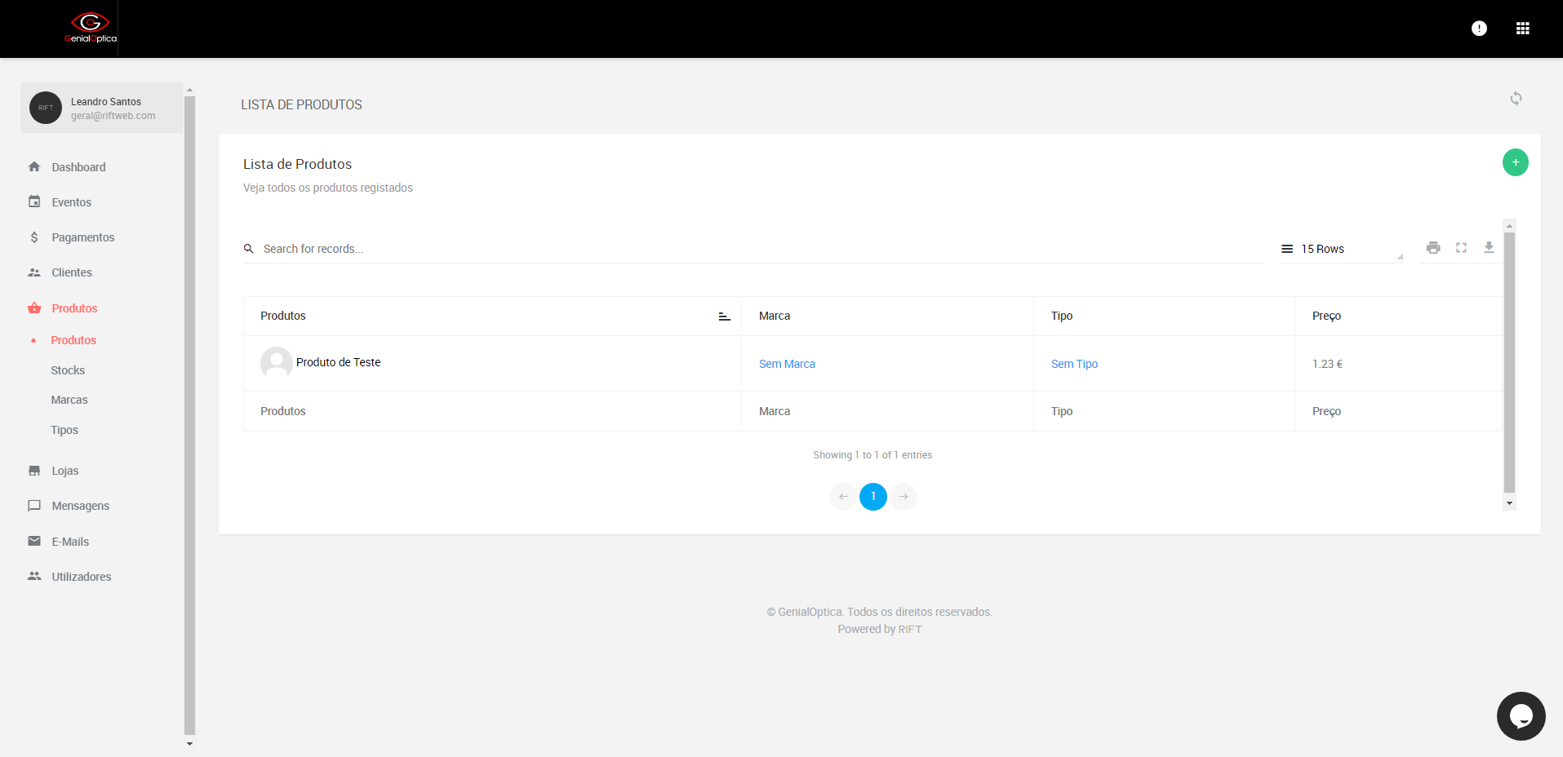Click the Mensagens chat icon
The height and width of the screenshot is (757, 1563).
[34, 506]
